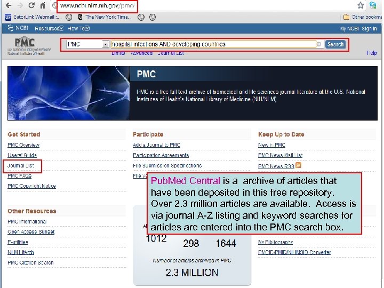Open PMCID/PMID/NIHMSID Converter link
Screen dimensions: 384x288
click(x=294, y=252)
